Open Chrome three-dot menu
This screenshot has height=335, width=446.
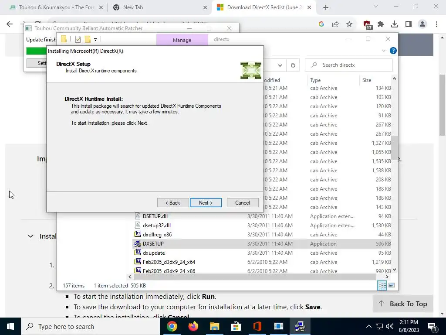[x=436, y=24]
